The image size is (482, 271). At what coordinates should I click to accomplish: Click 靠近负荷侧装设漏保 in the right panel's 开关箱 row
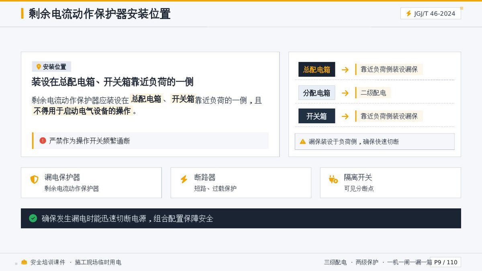tap(389, 116)
